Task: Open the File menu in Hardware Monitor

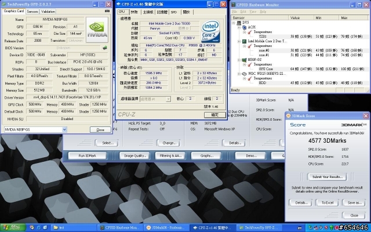Action: pos(234,12)
